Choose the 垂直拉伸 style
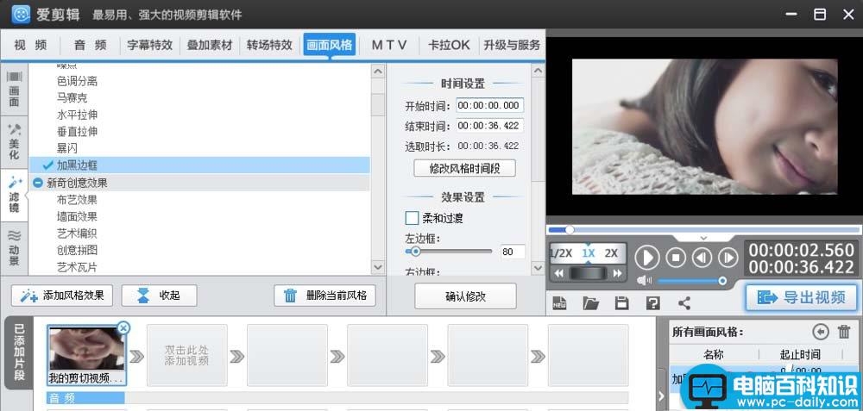The image size is (863, 411). [77, 132]
